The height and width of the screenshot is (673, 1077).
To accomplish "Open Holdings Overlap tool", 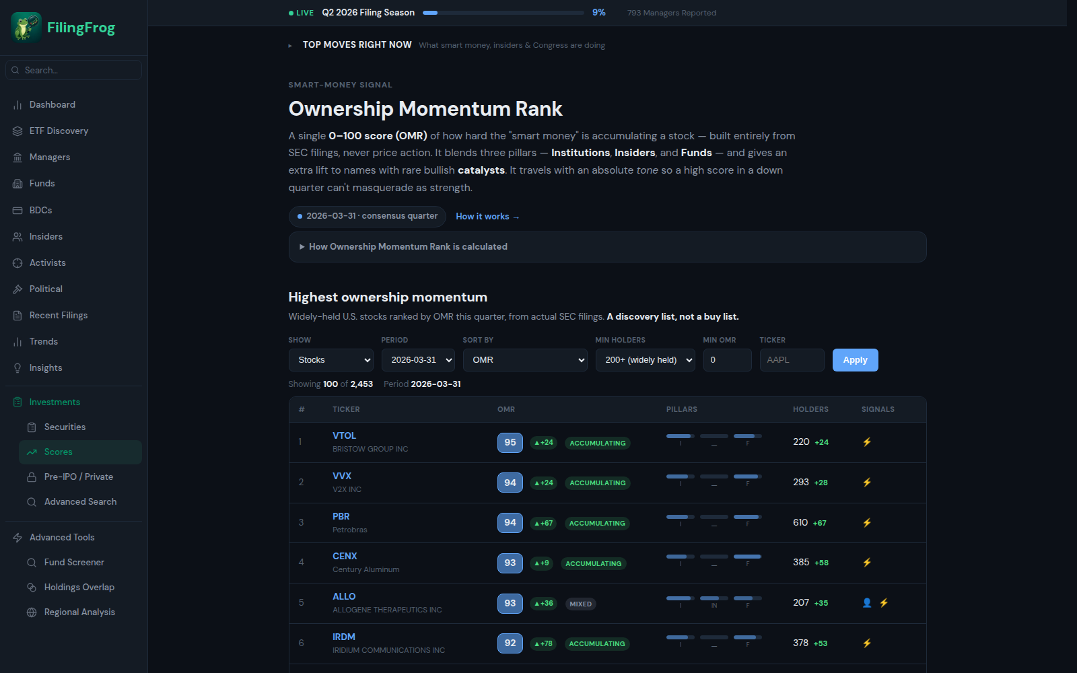I will coord(80,588).
